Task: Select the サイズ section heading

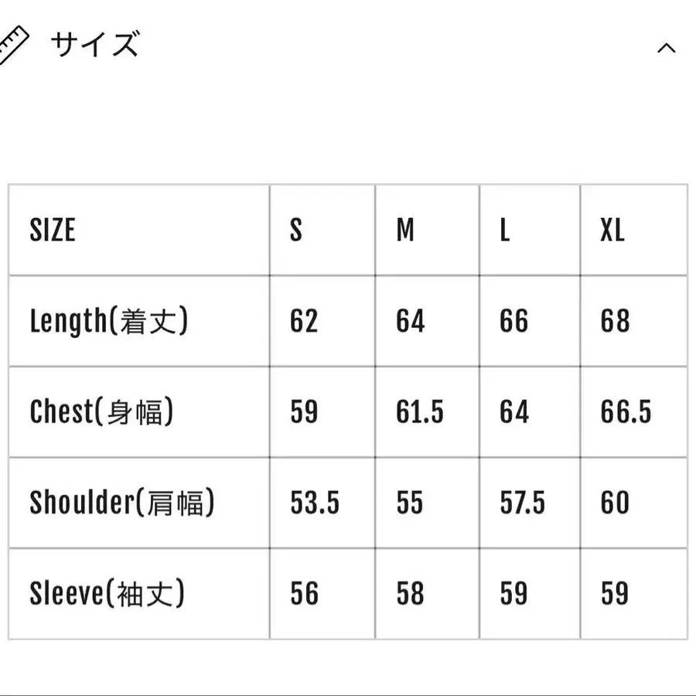Action: click(x=93, y=45)
